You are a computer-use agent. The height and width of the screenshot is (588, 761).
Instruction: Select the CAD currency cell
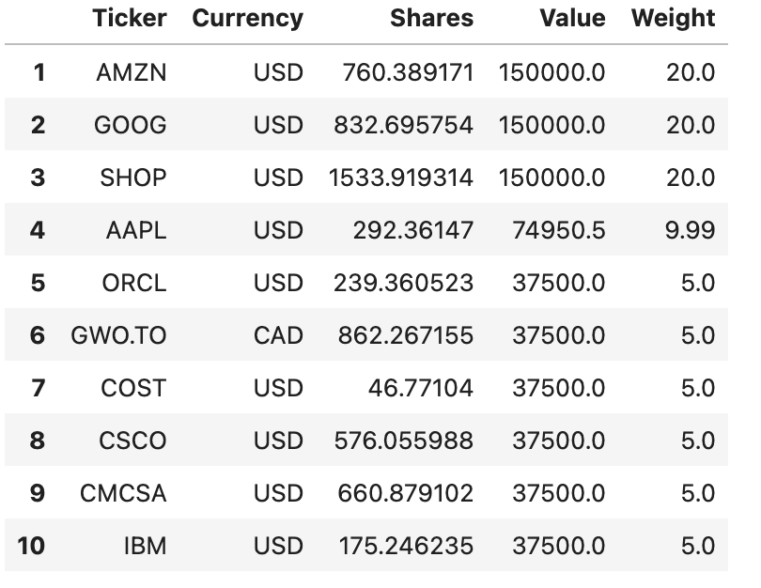(x=278, y=335)
